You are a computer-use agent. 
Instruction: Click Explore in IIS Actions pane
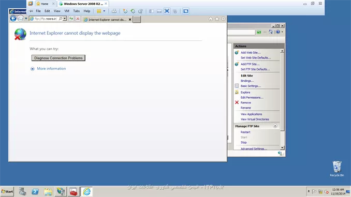[245, 93]
